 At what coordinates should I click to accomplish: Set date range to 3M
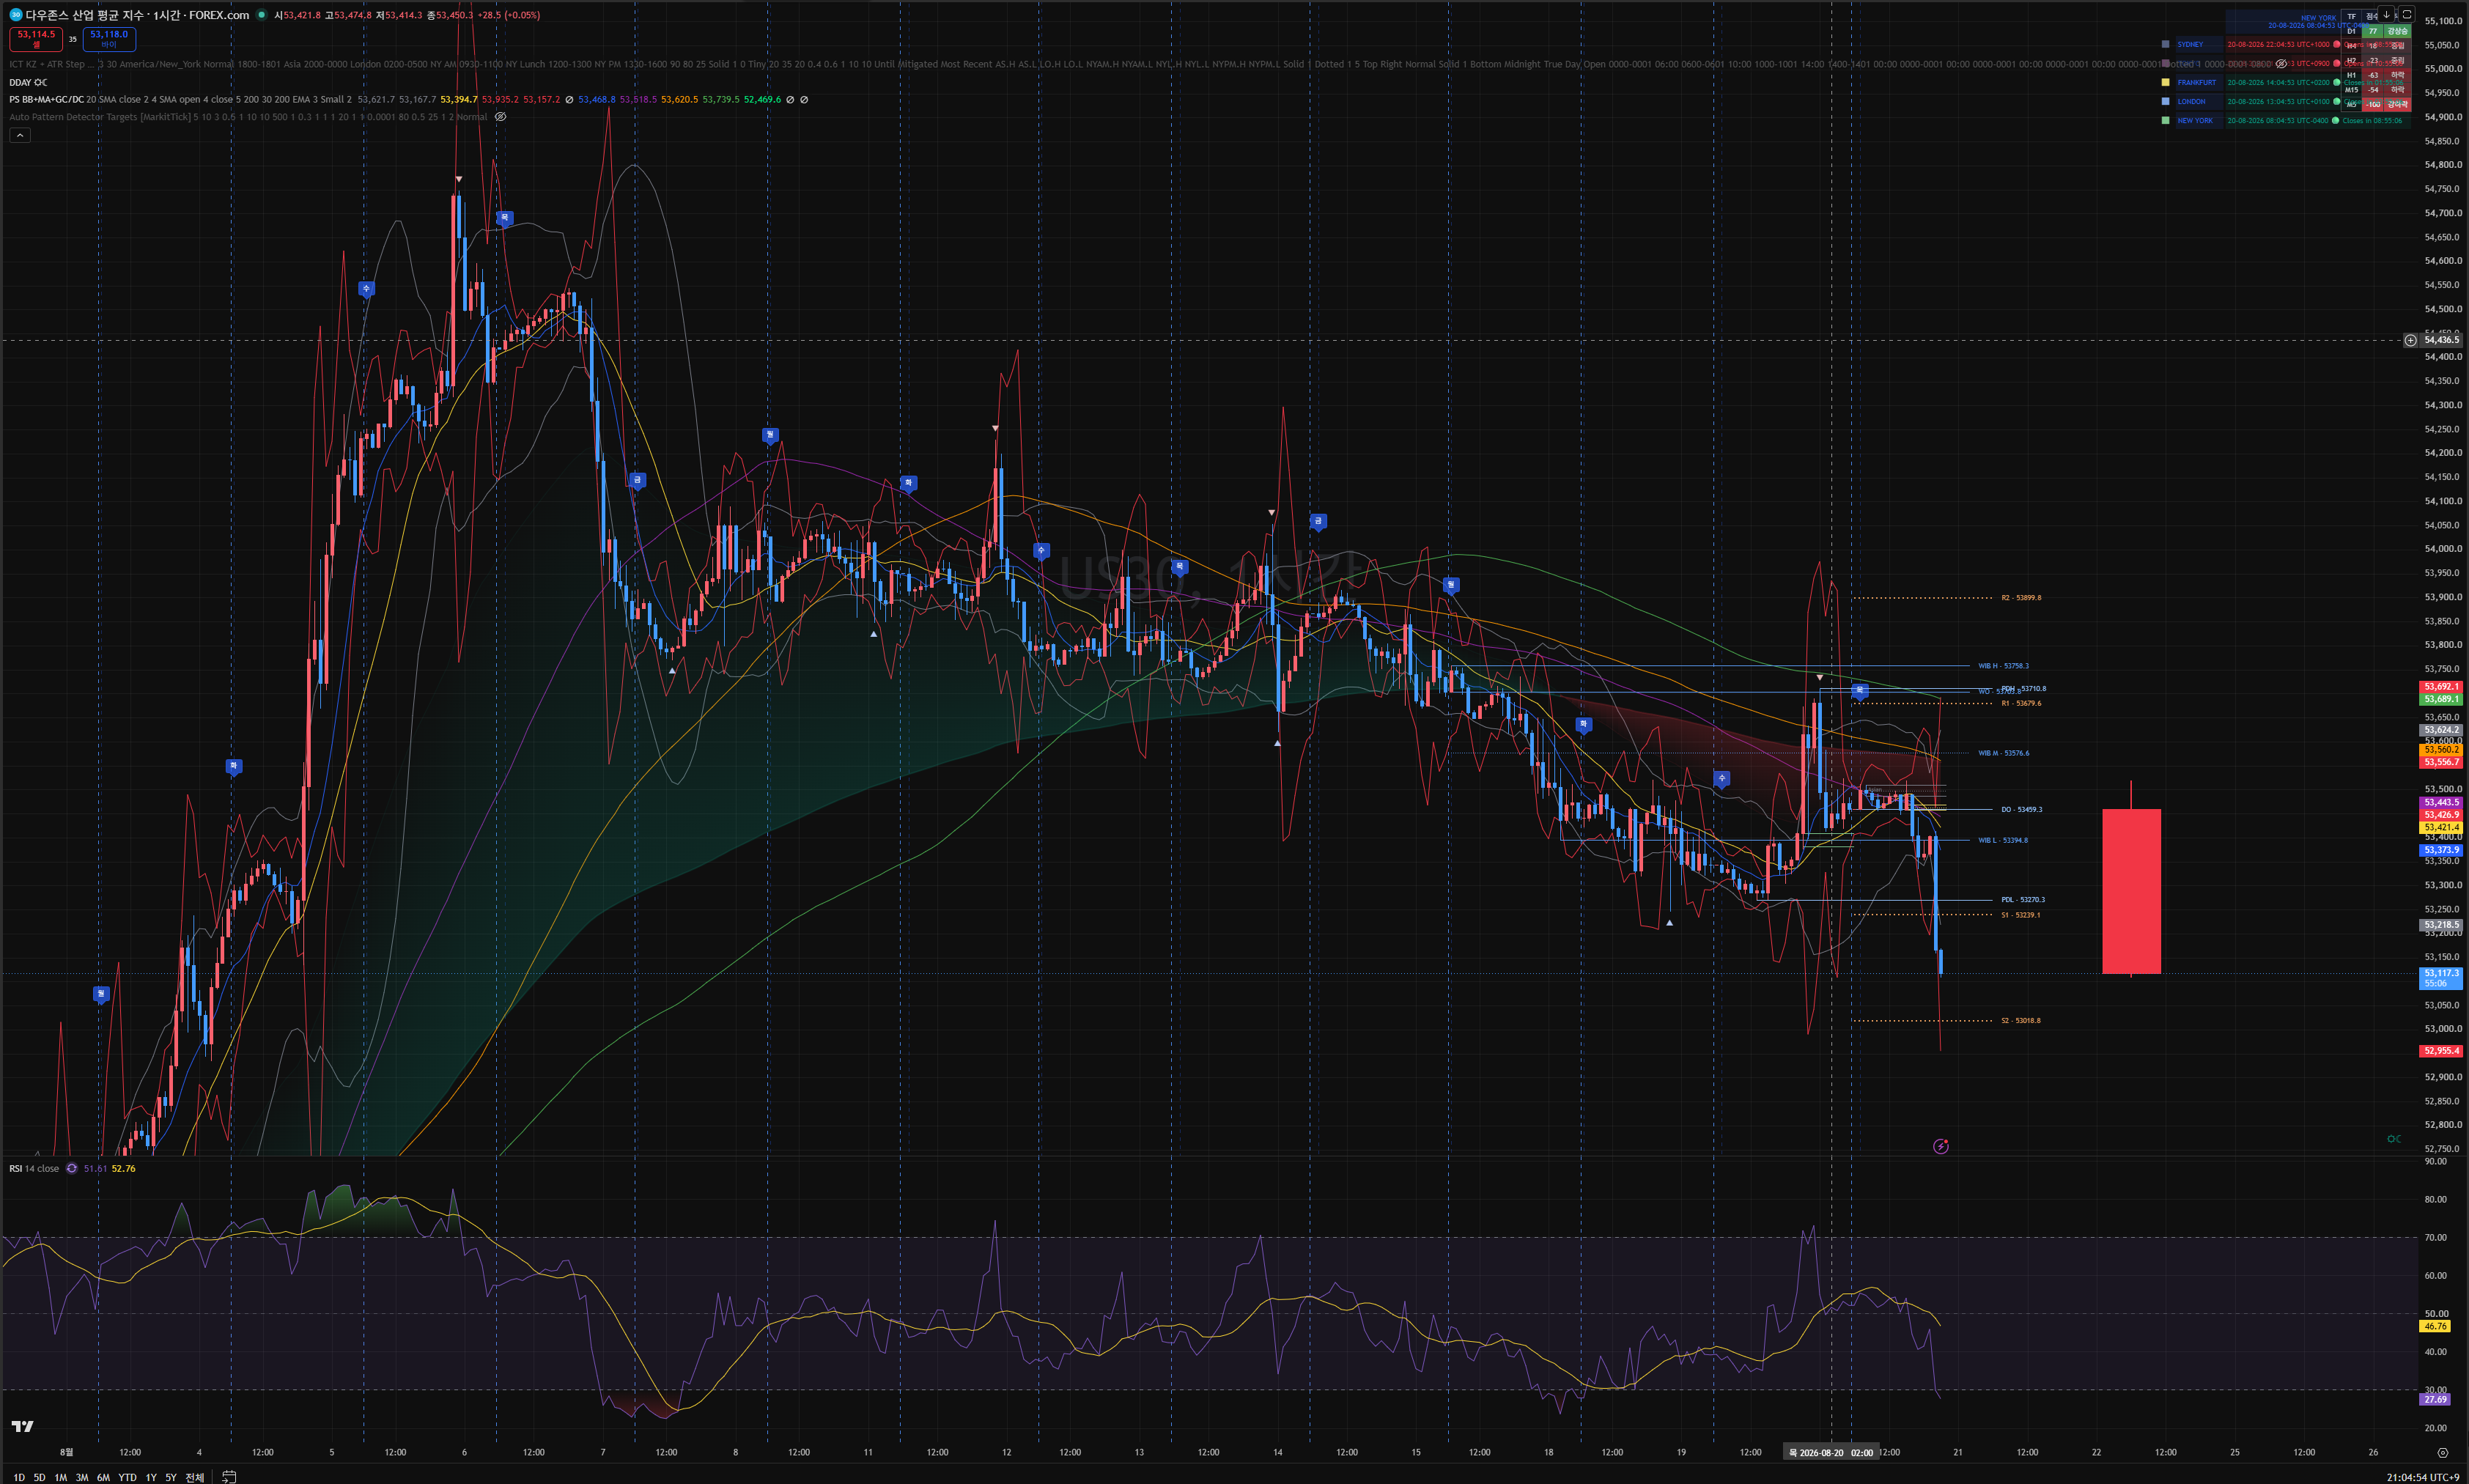(82, 1477)
